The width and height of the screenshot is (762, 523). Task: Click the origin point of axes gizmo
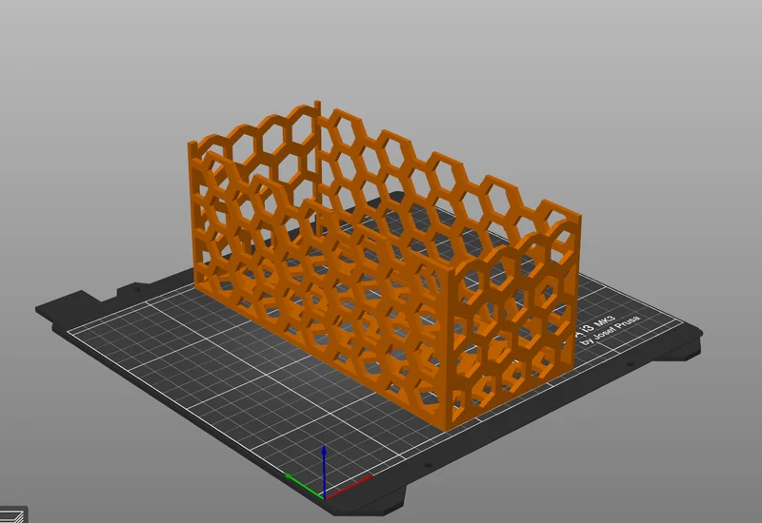[x=324, y=496]
